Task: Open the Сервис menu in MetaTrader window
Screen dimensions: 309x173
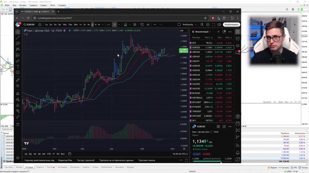Action: [x=44, y=5]
